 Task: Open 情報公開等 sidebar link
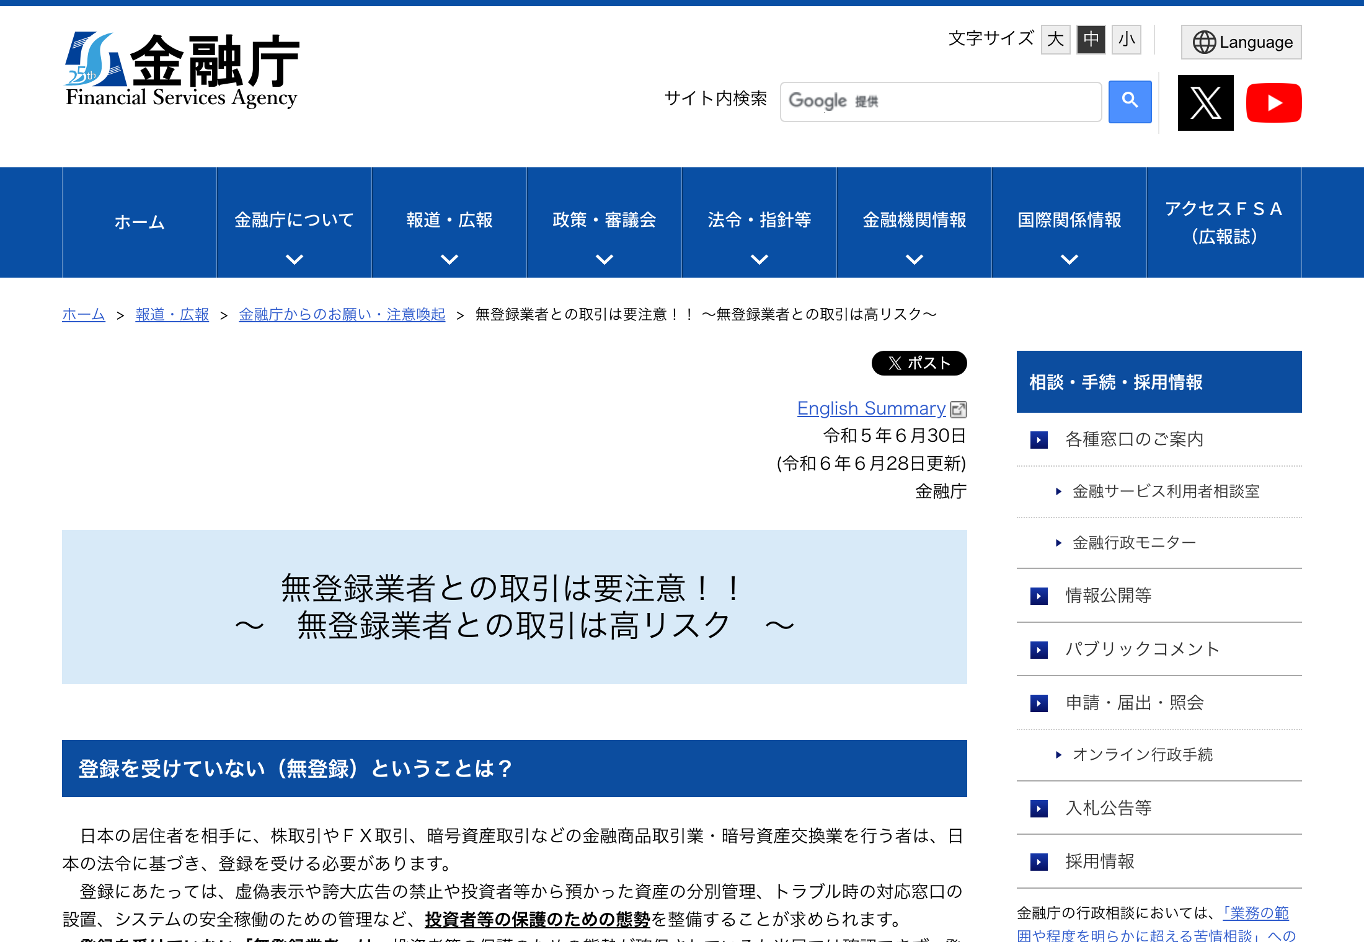pyautogui.click(x=1109, y=596)
